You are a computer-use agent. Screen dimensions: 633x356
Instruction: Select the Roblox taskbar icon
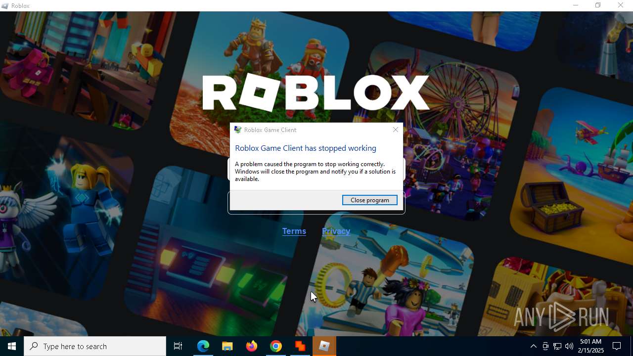[x=324, y=346]
